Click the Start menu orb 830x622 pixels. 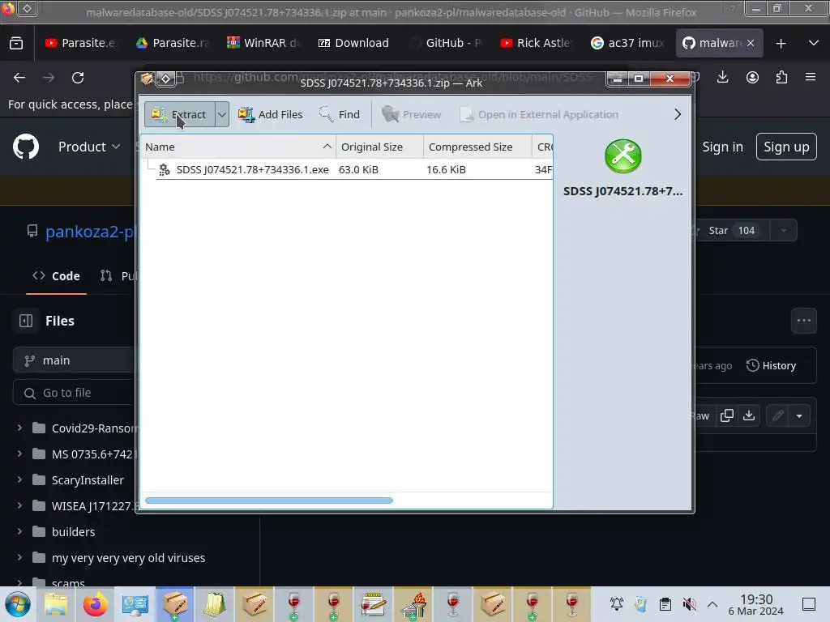point(18,604)
